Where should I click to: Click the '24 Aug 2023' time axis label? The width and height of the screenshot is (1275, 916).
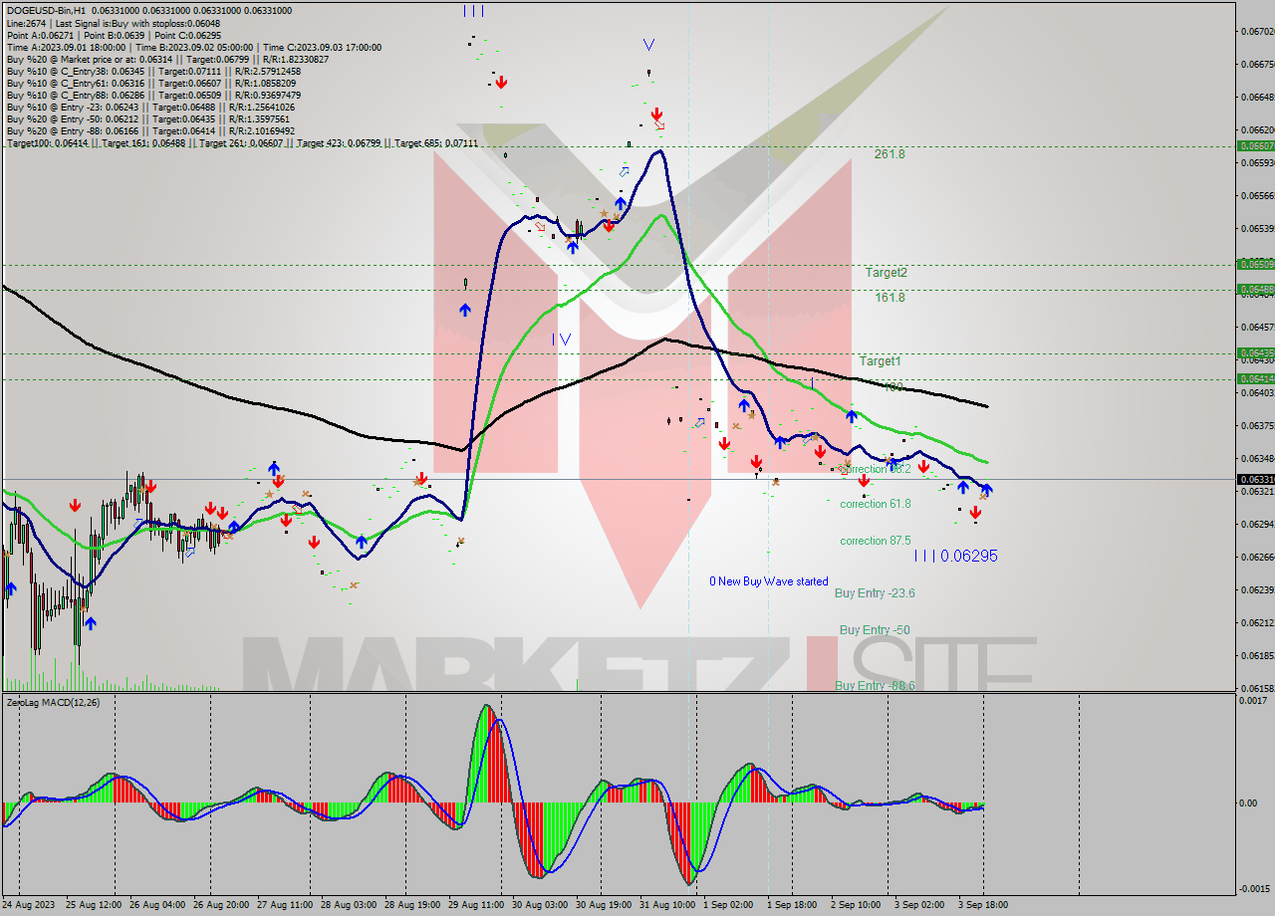click(29, 905)
